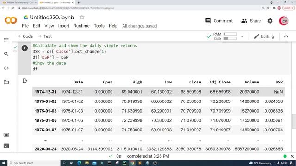Open the Editing mode dropdown
Image resolution: width=296 pixels, height=166 pixels.
pos(264,36)
